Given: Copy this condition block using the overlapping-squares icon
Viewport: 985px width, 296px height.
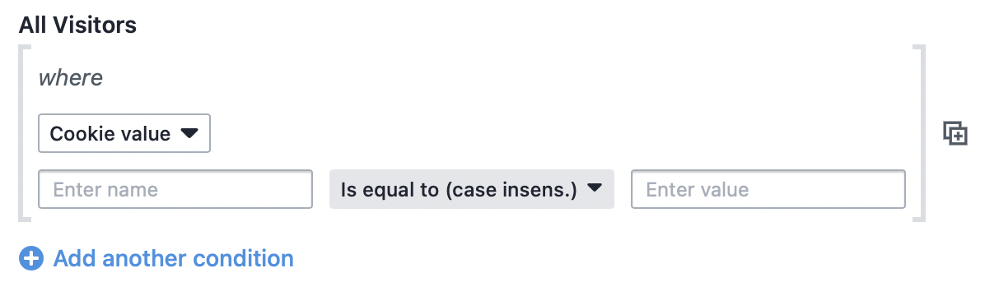Looking at the screenshot, I should tap(955, 133).
